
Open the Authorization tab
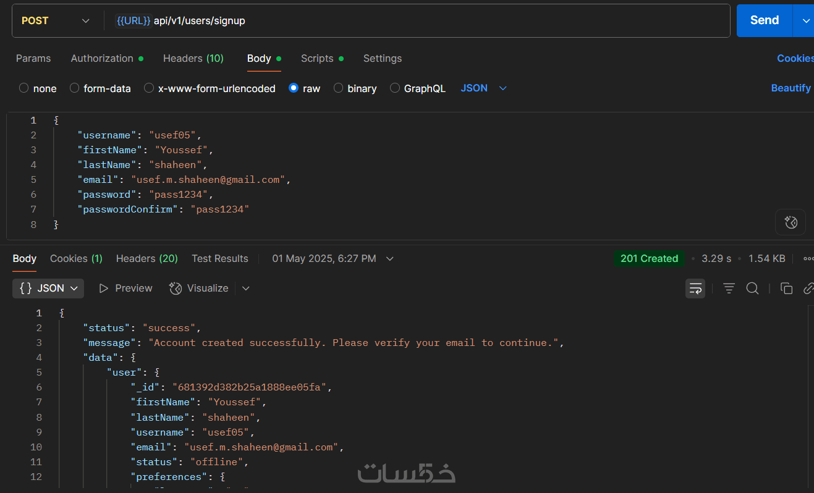[x=107, y=58]
